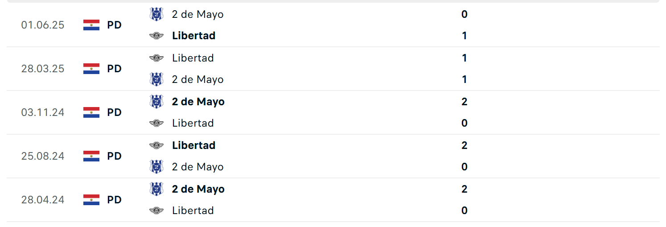The image size is (666, 227).
Task: Open bold Libertad team name in 01.06.25 match
Action: pyautogui.click(x=194, y=36)
